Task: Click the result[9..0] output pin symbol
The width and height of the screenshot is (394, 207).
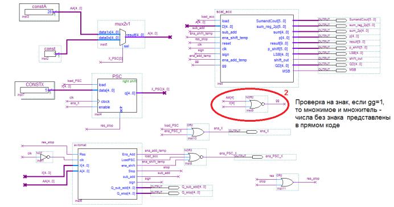Action: point(341,42)
